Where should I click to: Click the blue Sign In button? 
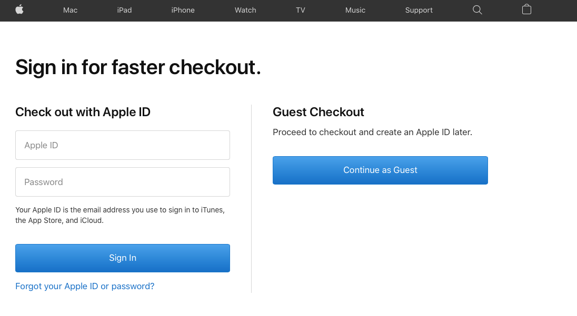pyautogui.click(x=123, y=258)
